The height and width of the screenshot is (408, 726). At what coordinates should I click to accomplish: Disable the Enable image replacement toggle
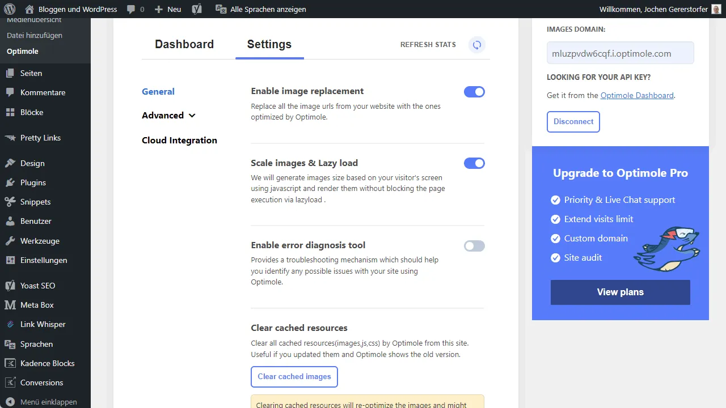click(474, 92)
